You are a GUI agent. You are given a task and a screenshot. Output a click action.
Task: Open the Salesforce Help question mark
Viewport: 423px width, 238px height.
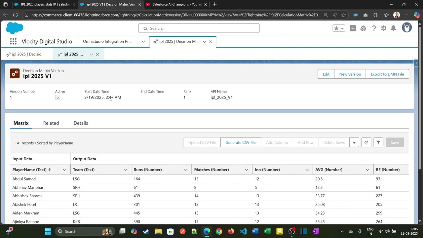click(x=374, y=28)
